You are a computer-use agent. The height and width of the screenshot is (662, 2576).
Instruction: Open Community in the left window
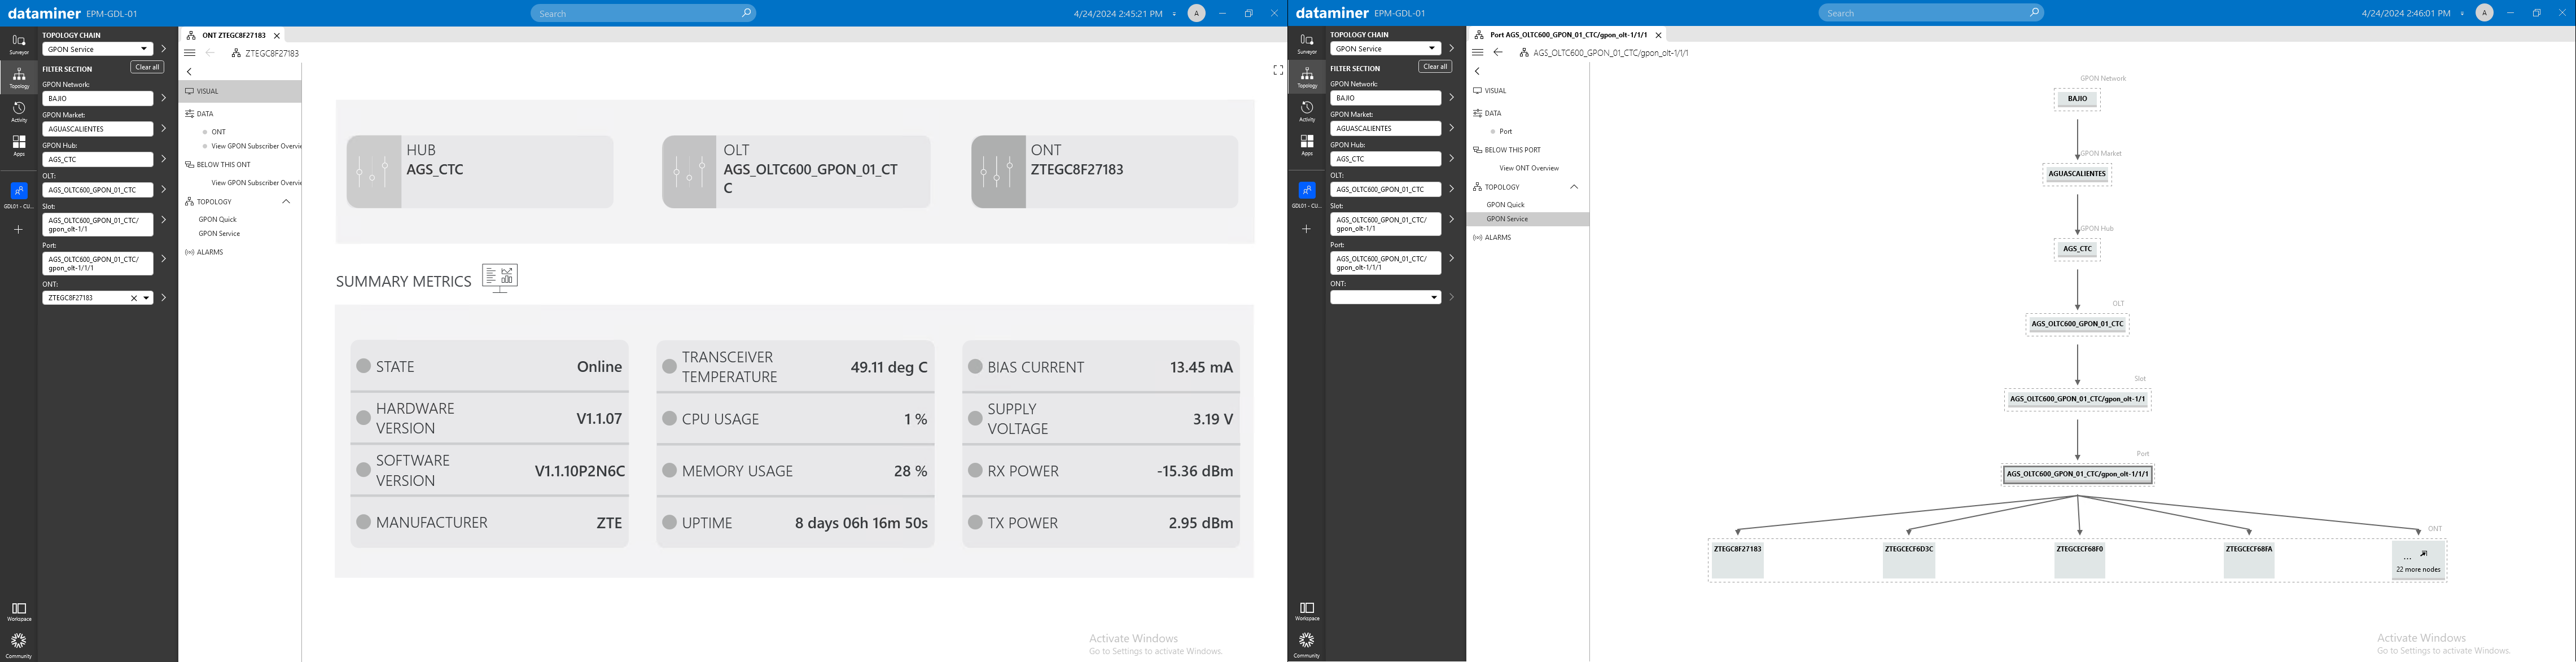tap(19, 645)
